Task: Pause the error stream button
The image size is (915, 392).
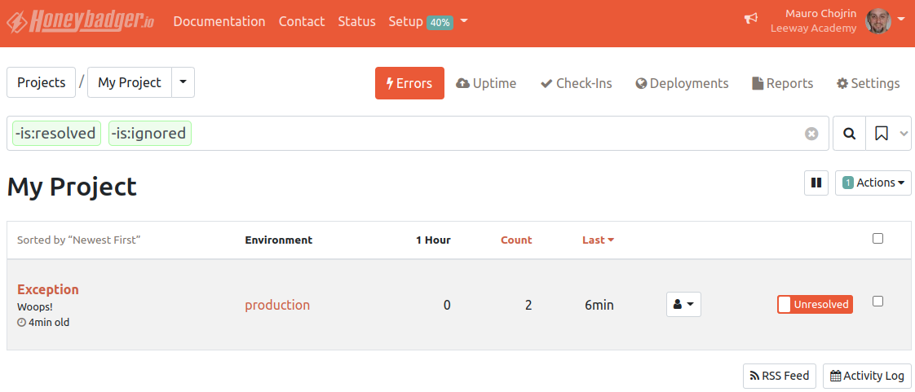Action: (816, 183)
